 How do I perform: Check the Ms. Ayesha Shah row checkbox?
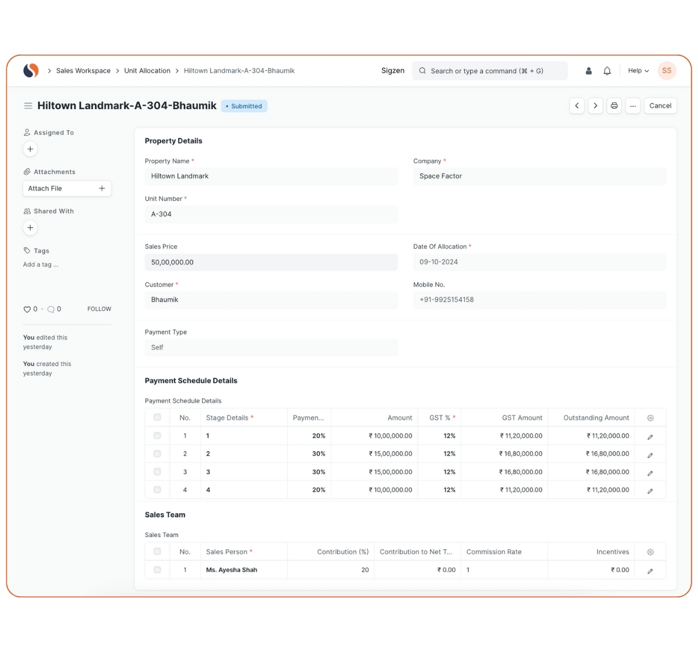157,569
